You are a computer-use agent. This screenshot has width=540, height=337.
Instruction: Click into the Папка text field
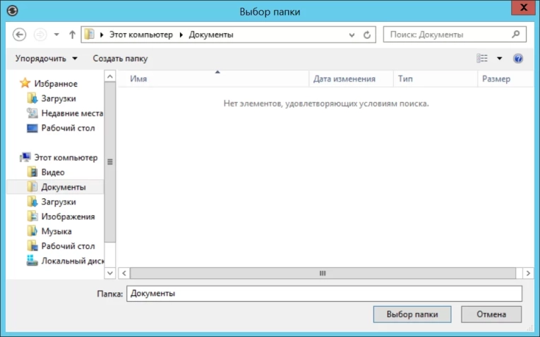[x=323, y=293]
